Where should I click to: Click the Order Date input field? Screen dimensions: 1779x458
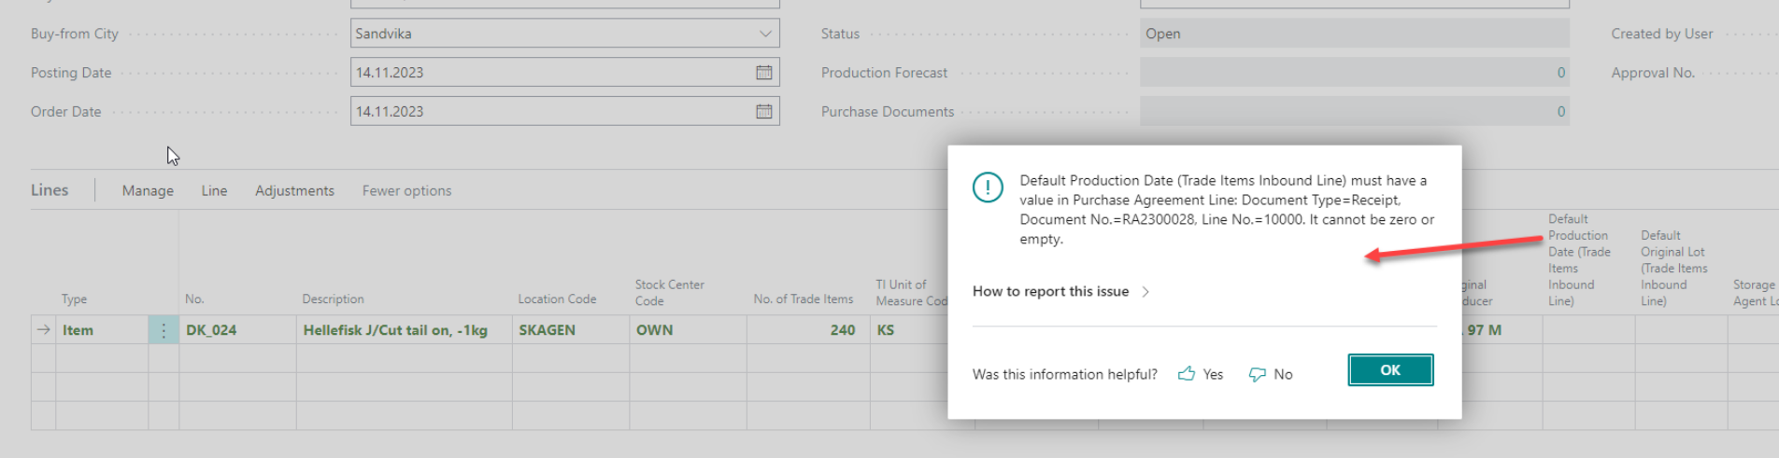[x=551, y=112]
